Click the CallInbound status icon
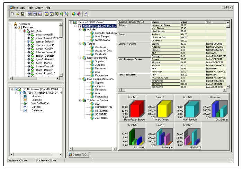The width and height of the screenshot is (242, 169). pyautogui.click(x=25, y=111)
